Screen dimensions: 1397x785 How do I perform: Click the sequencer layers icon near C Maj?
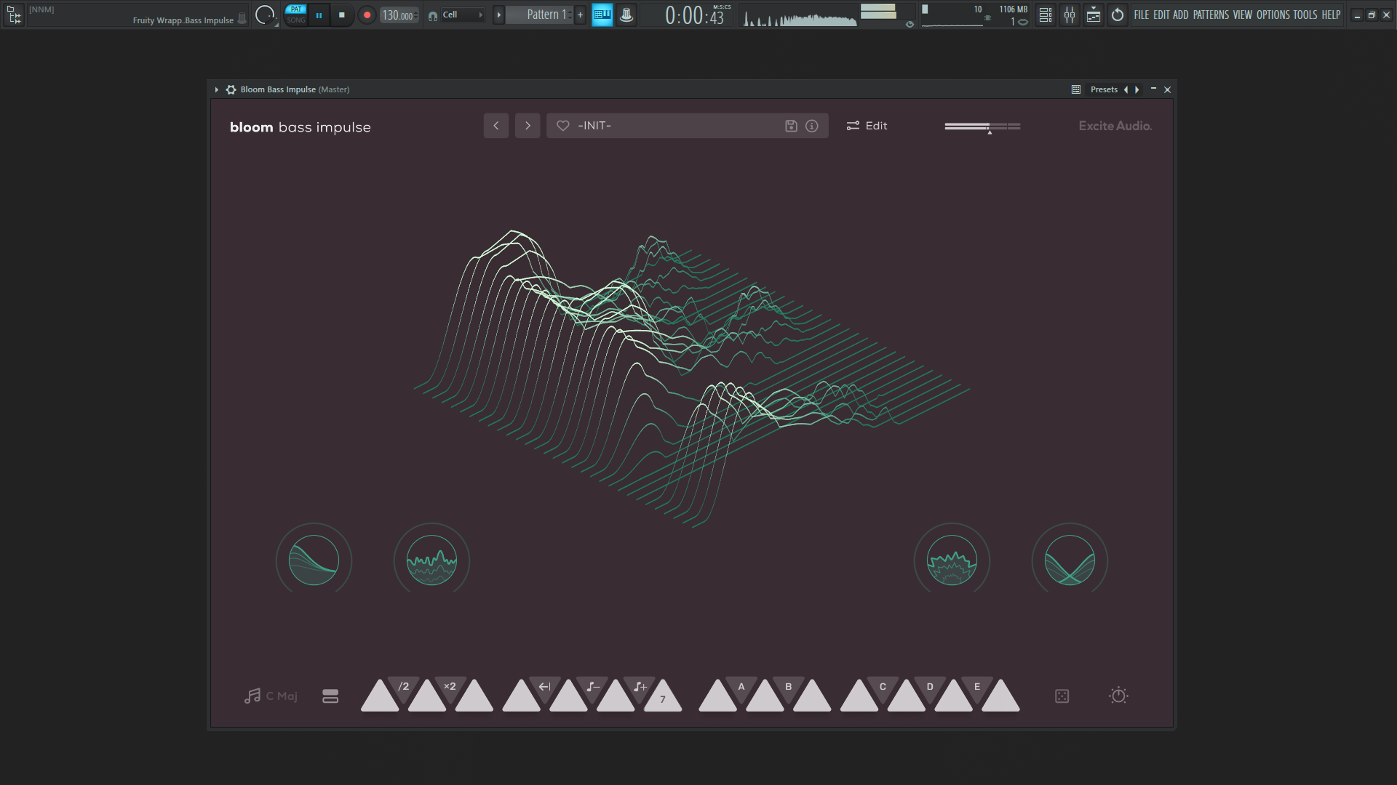coord(330,696)
